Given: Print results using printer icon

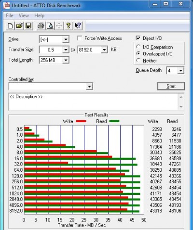Looking at the screenshot, I should pyautogui.click(x=41, y=26).
